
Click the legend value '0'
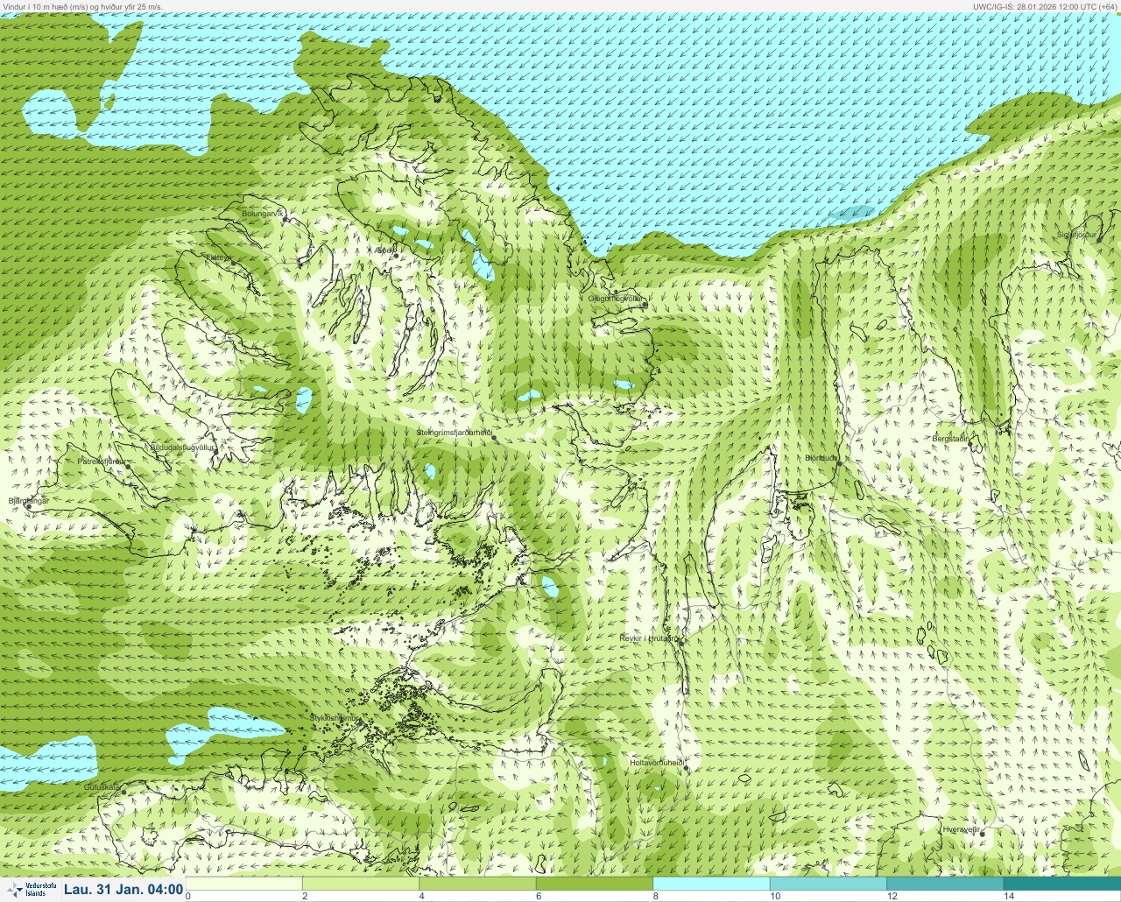click(188, 896)
